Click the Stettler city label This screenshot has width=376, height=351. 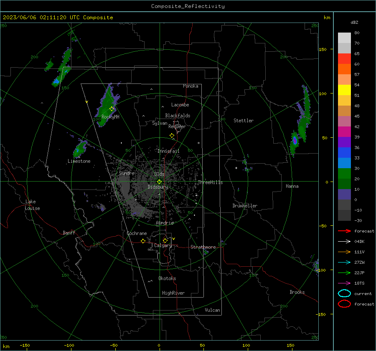(x=244, y=121)
